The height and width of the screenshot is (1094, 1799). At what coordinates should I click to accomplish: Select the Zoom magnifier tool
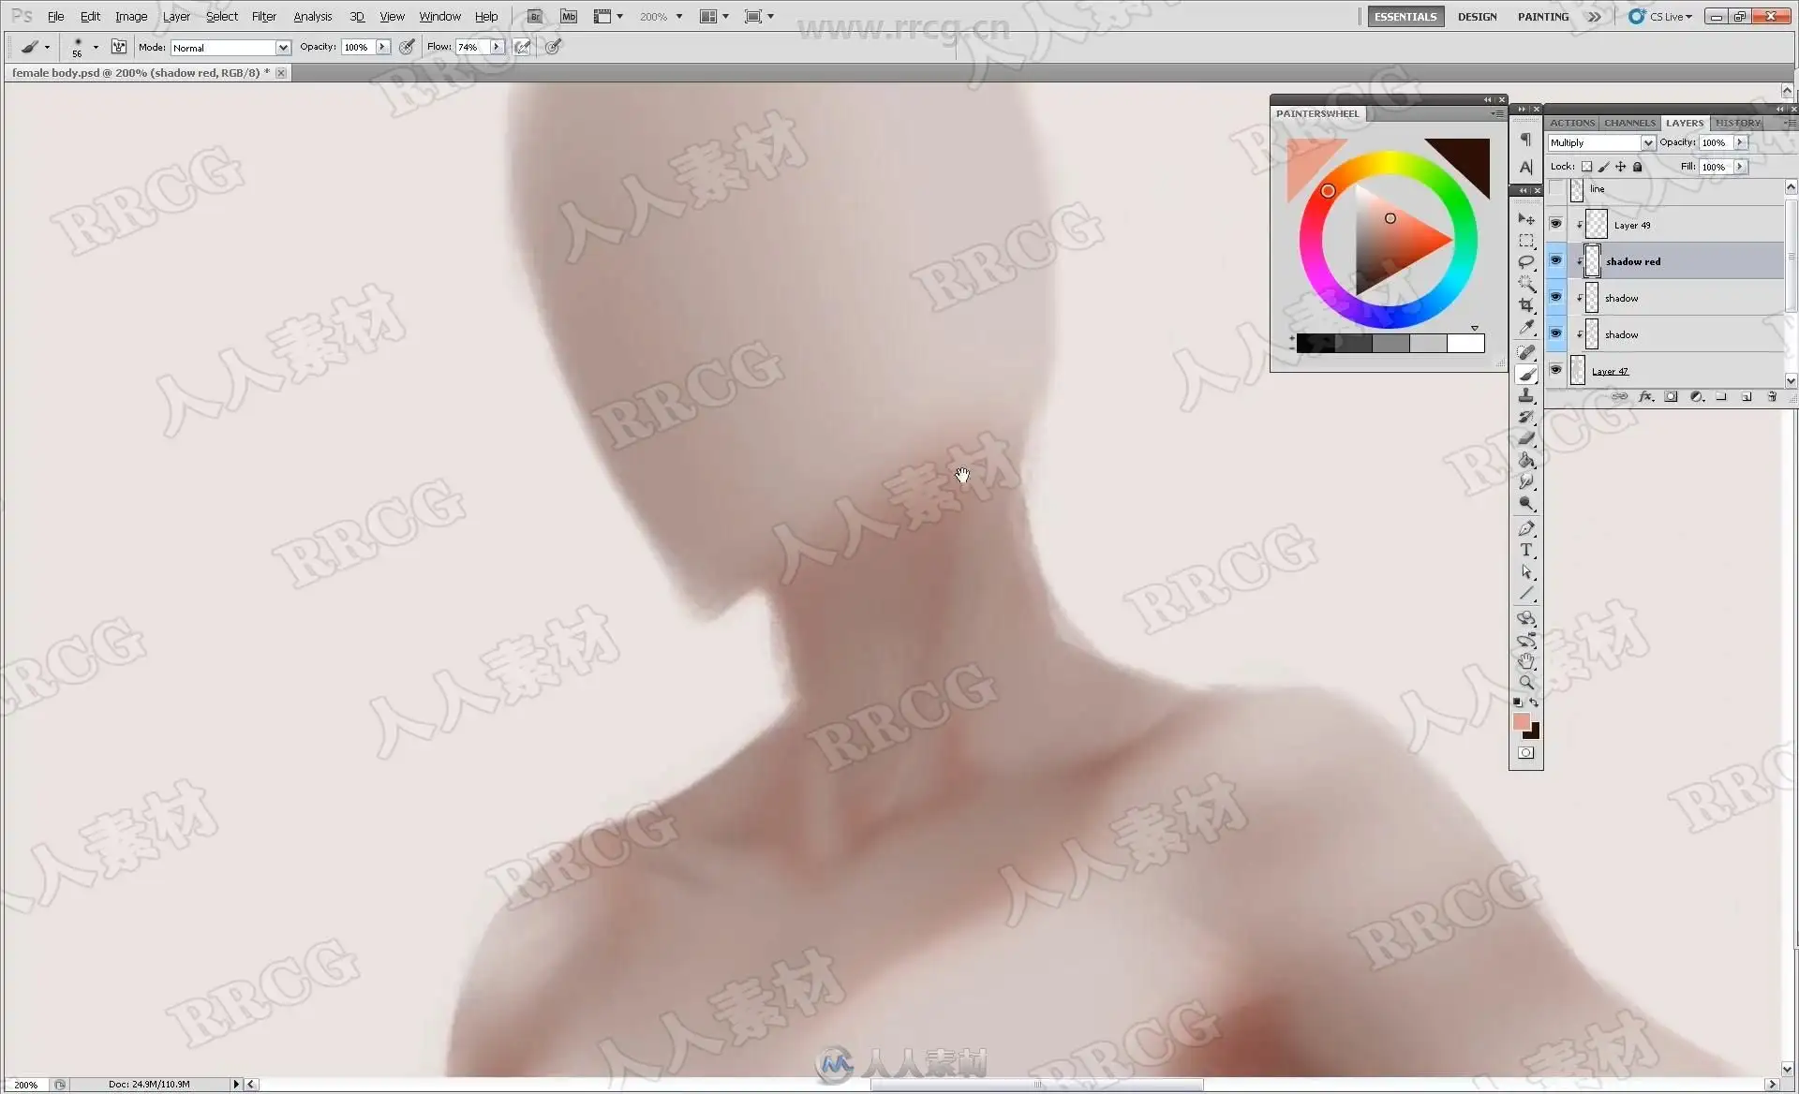pos(1526,683)
